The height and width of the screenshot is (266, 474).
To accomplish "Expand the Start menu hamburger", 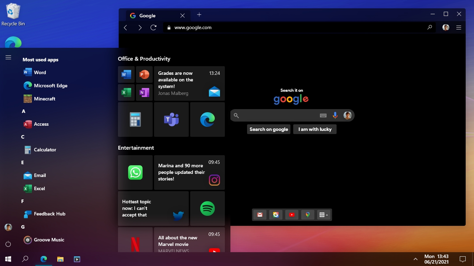I will pos(8,57).
